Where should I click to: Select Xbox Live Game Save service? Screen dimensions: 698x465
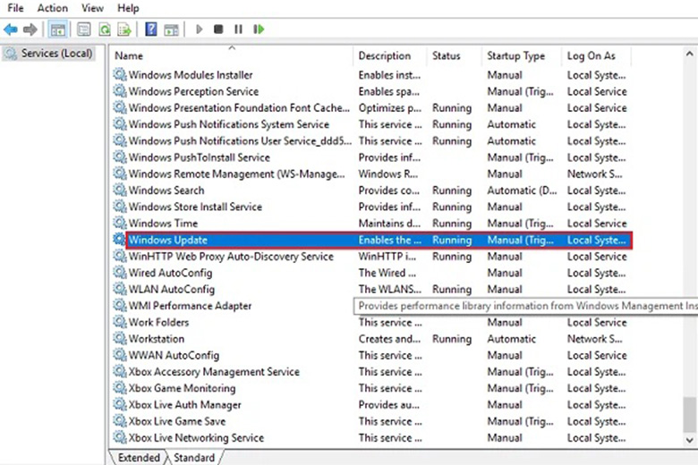point(176,421)
